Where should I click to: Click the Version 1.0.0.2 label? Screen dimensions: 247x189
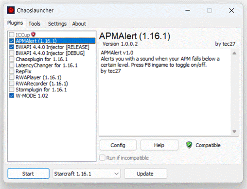(120, 44)
